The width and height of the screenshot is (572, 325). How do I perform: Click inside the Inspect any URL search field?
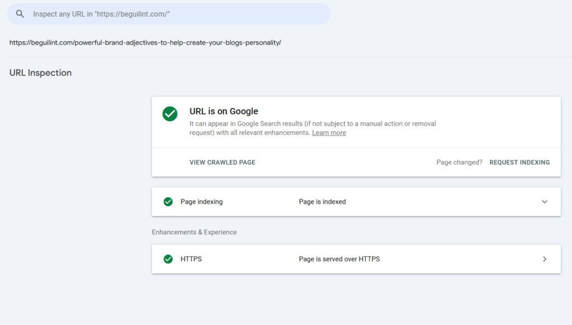point(169,14)
